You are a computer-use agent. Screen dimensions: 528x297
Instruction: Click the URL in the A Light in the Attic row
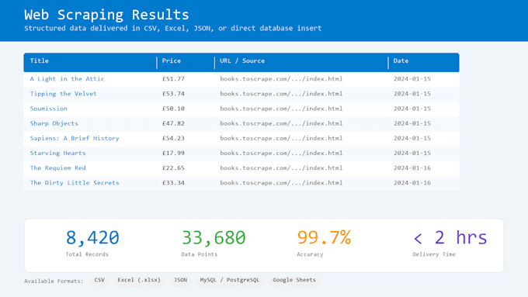[281, 78]
